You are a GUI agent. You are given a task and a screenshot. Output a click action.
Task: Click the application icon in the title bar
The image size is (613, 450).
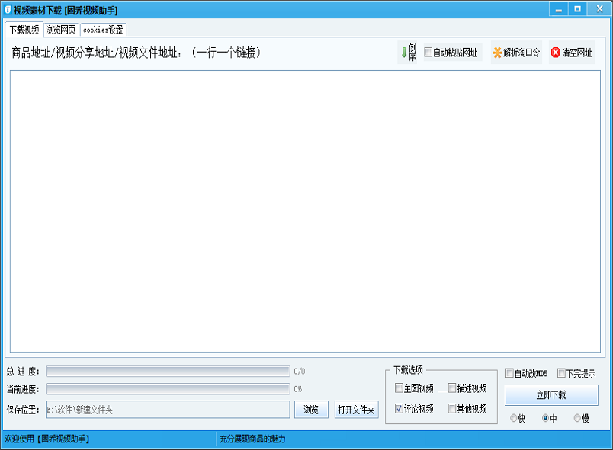coord(9,8)
